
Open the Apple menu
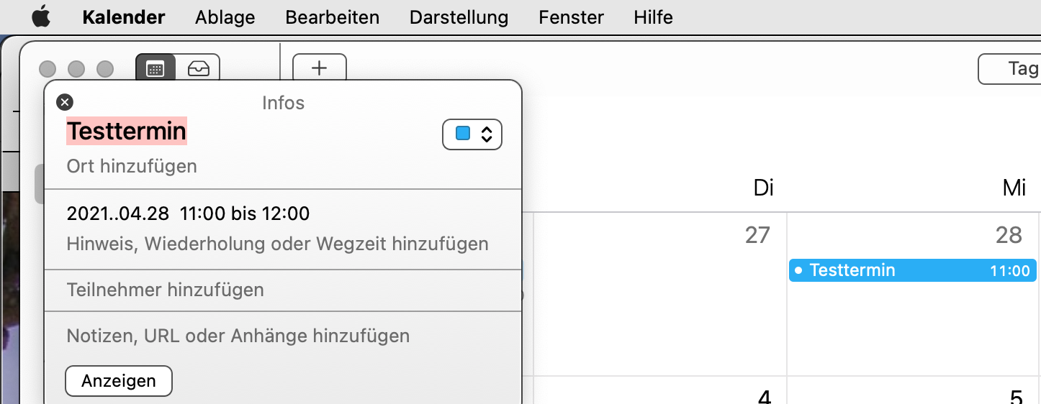click(41, 17)
